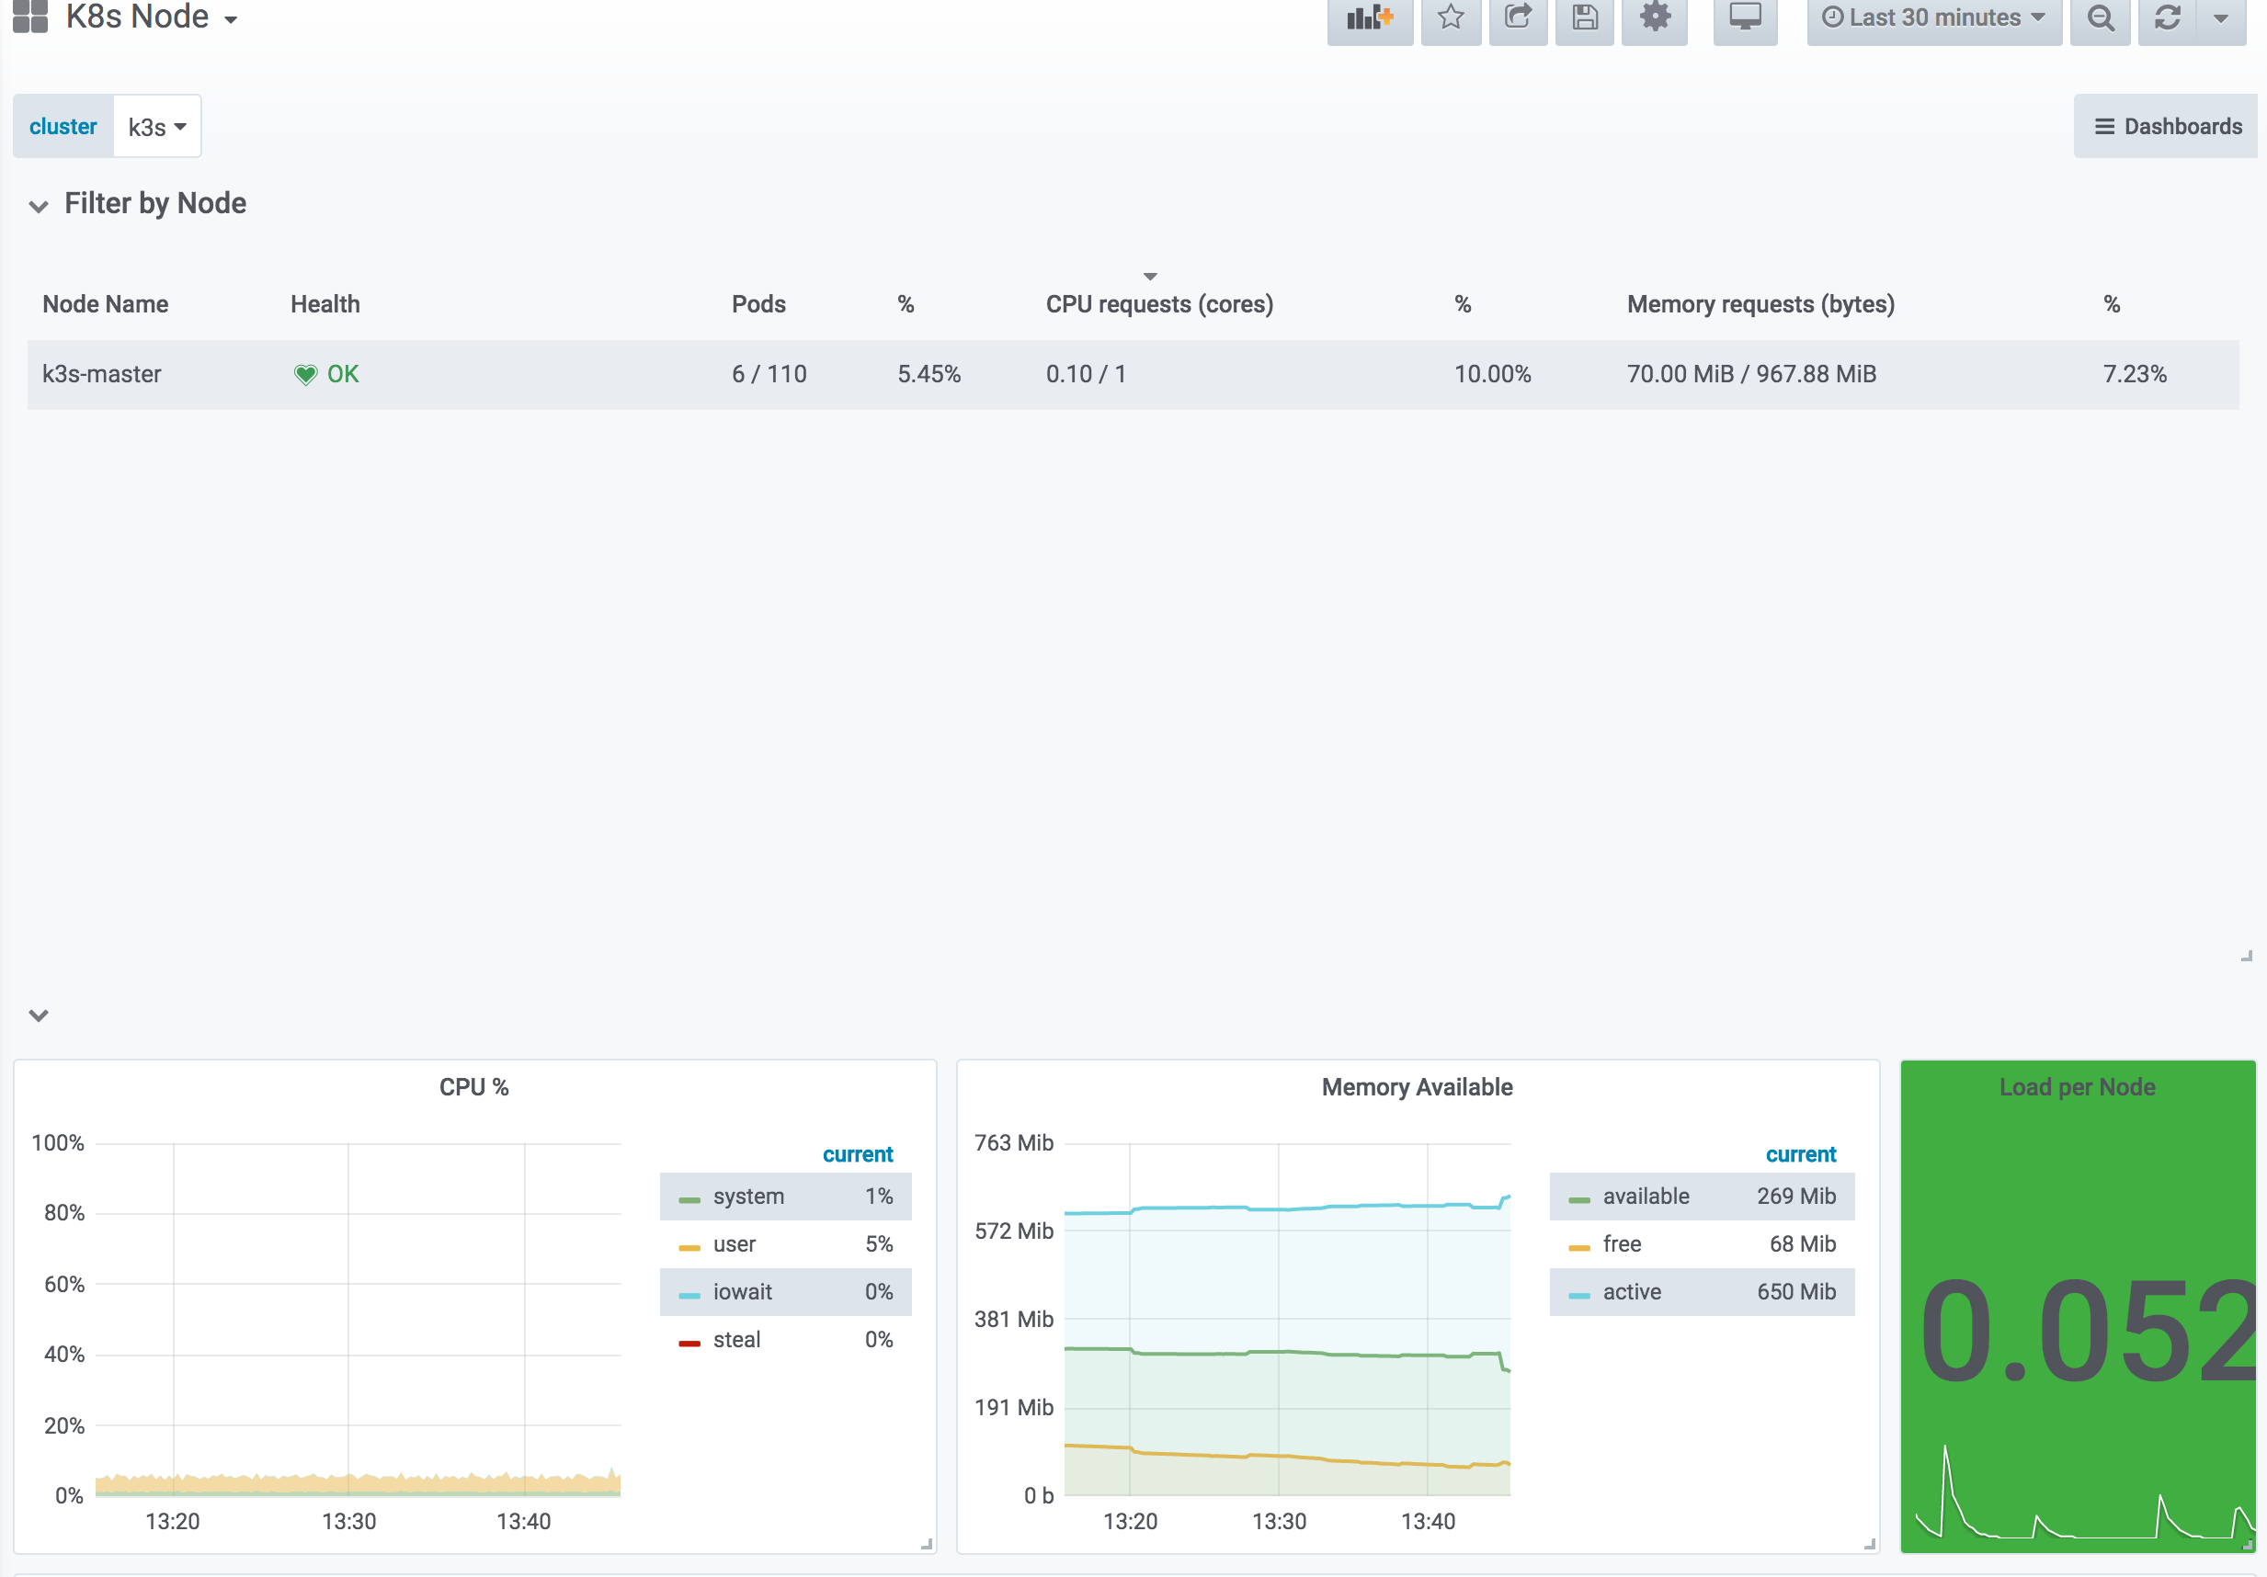This screenshot has height=1577, width=2267.
Task: Open the Grafana dashboard grid icon
Action: pyautogui.click(x=29, y=15)
